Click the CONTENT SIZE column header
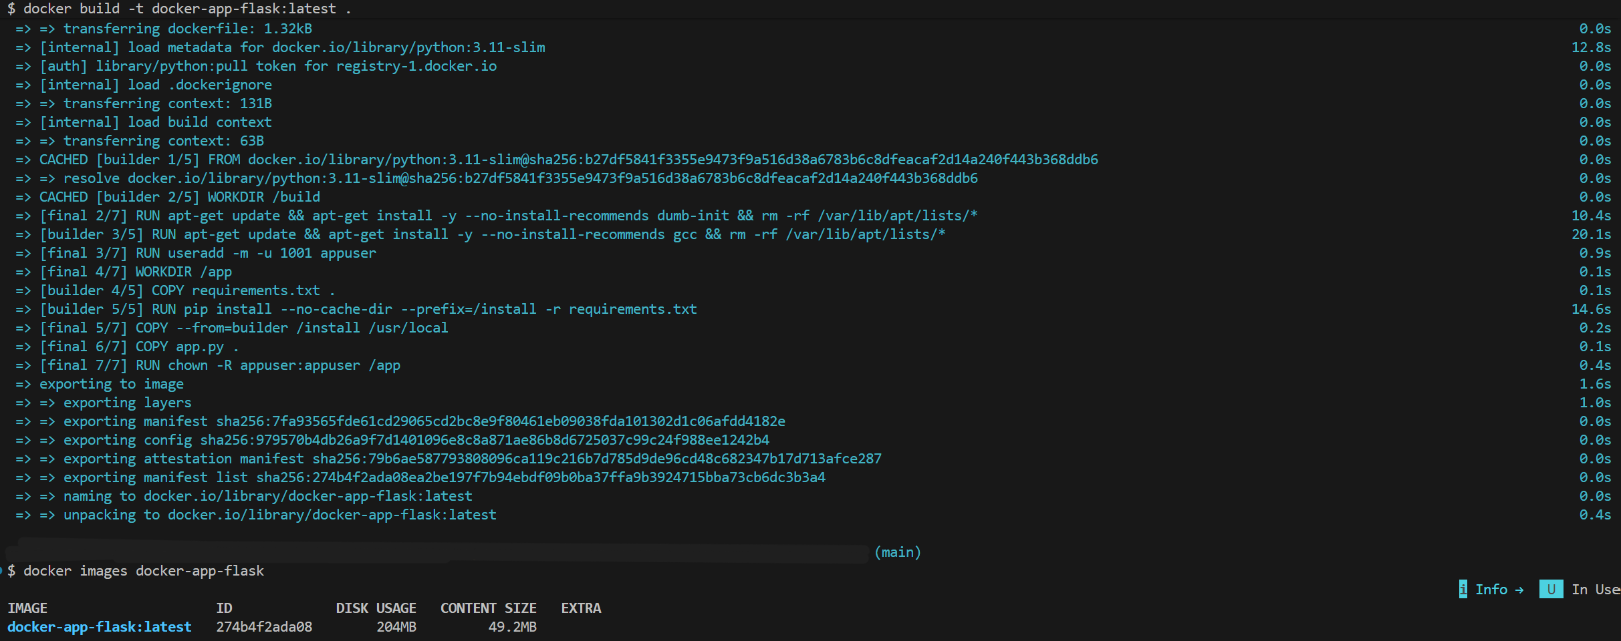This screenshot has height=641, width=1621. pyautogui.click(x=489, y=608)
